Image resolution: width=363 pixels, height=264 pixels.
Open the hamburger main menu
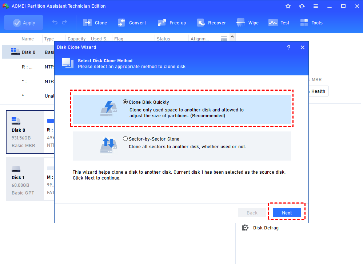tap(315, 6)
